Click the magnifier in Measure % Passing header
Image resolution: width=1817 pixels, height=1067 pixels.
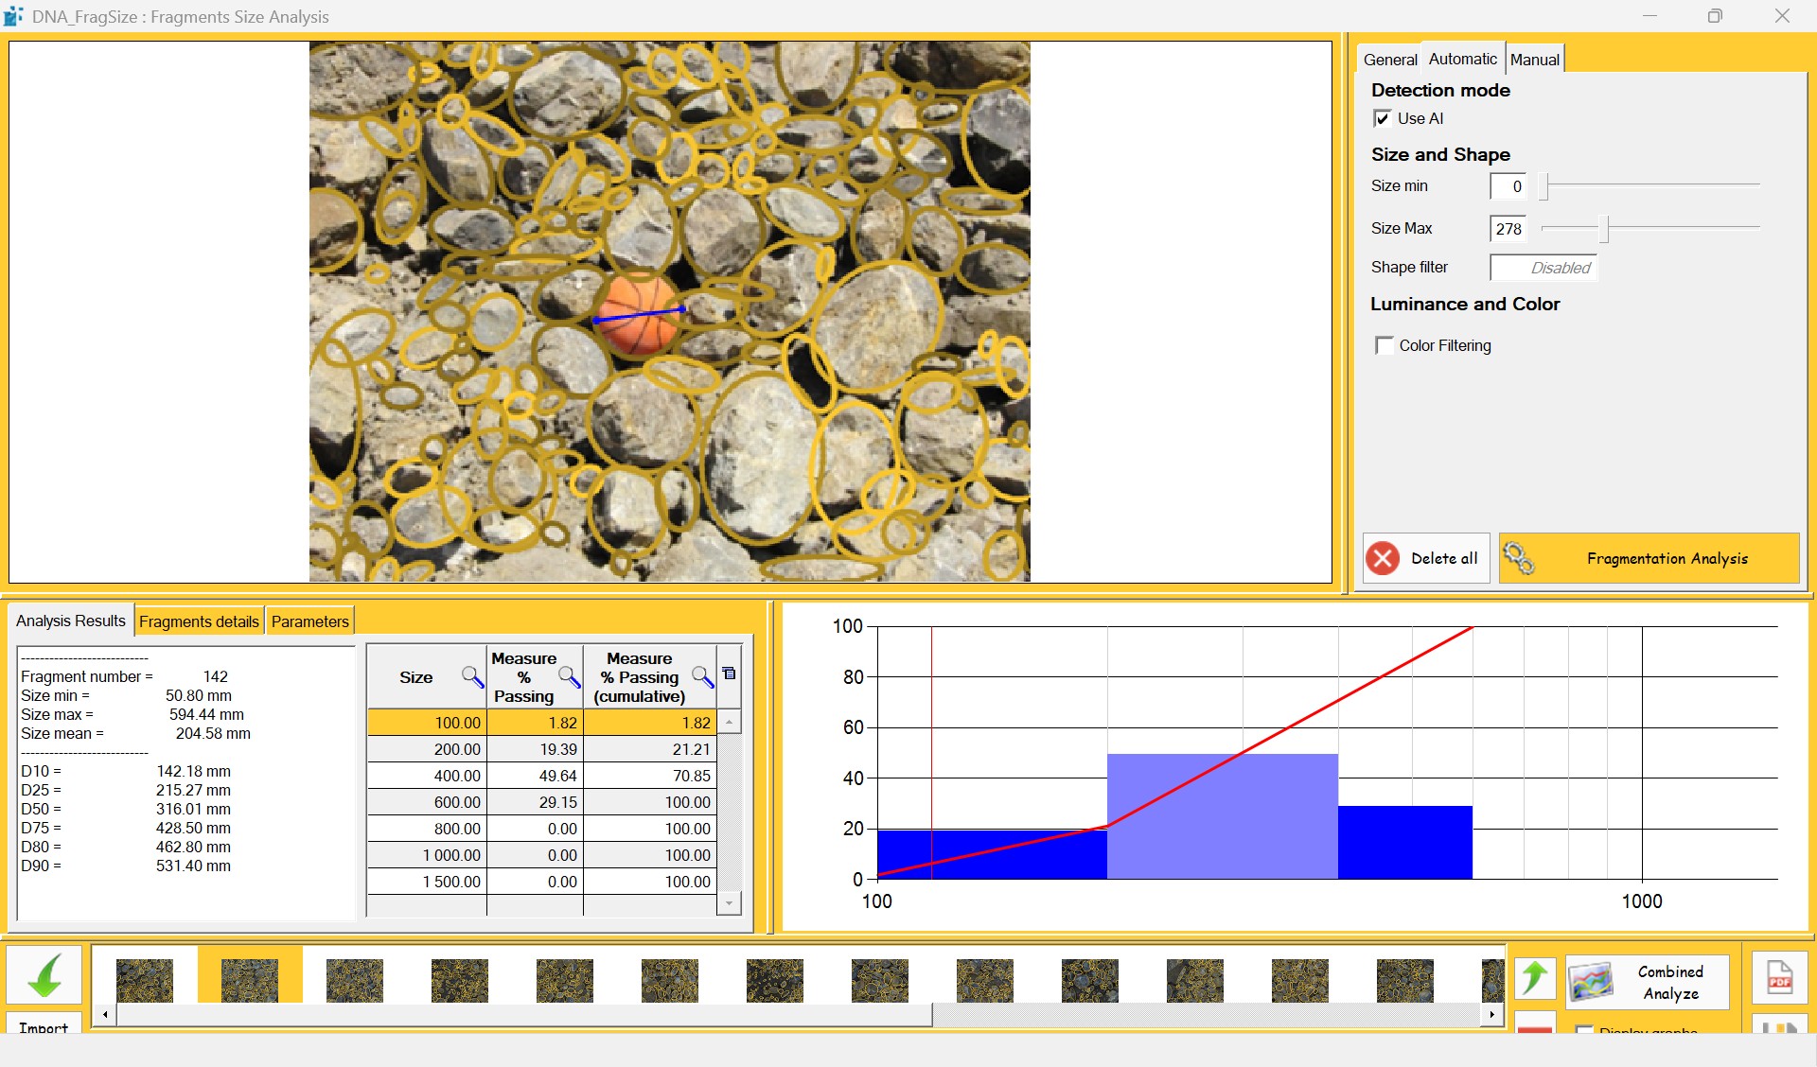569,676
